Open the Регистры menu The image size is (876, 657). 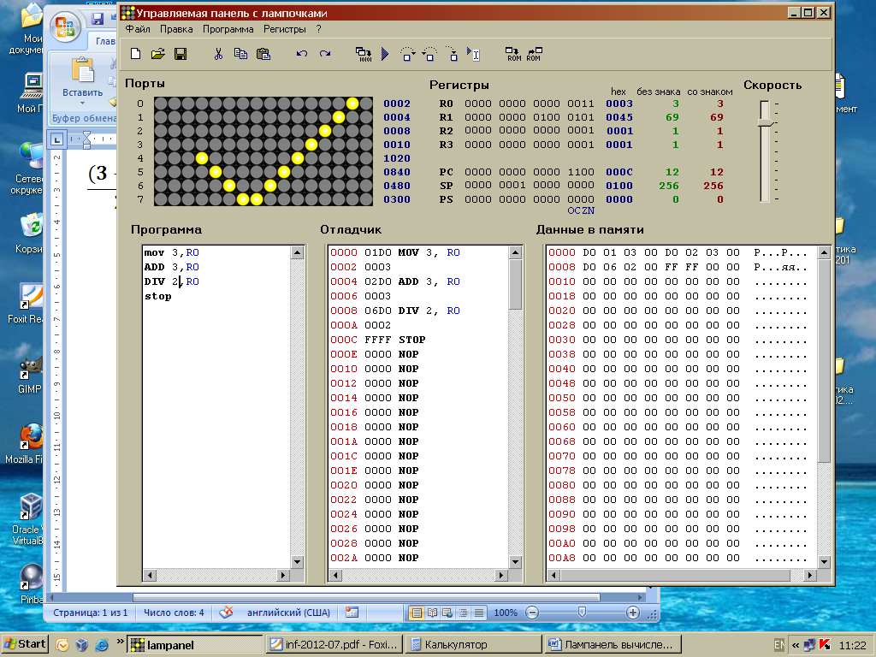(284, 29)
